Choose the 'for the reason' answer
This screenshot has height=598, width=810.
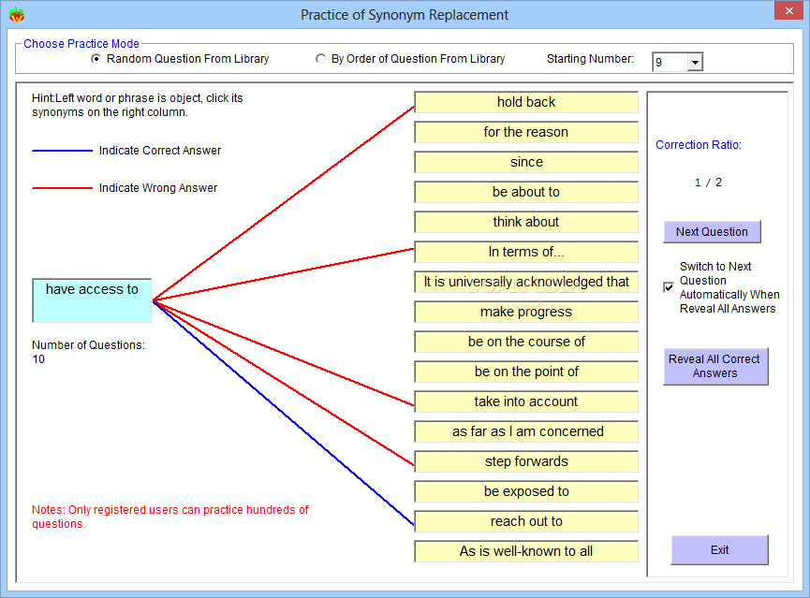point(526,132)
